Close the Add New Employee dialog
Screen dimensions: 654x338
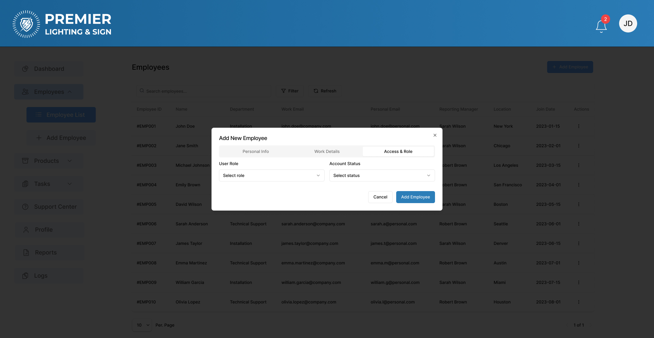435,135
